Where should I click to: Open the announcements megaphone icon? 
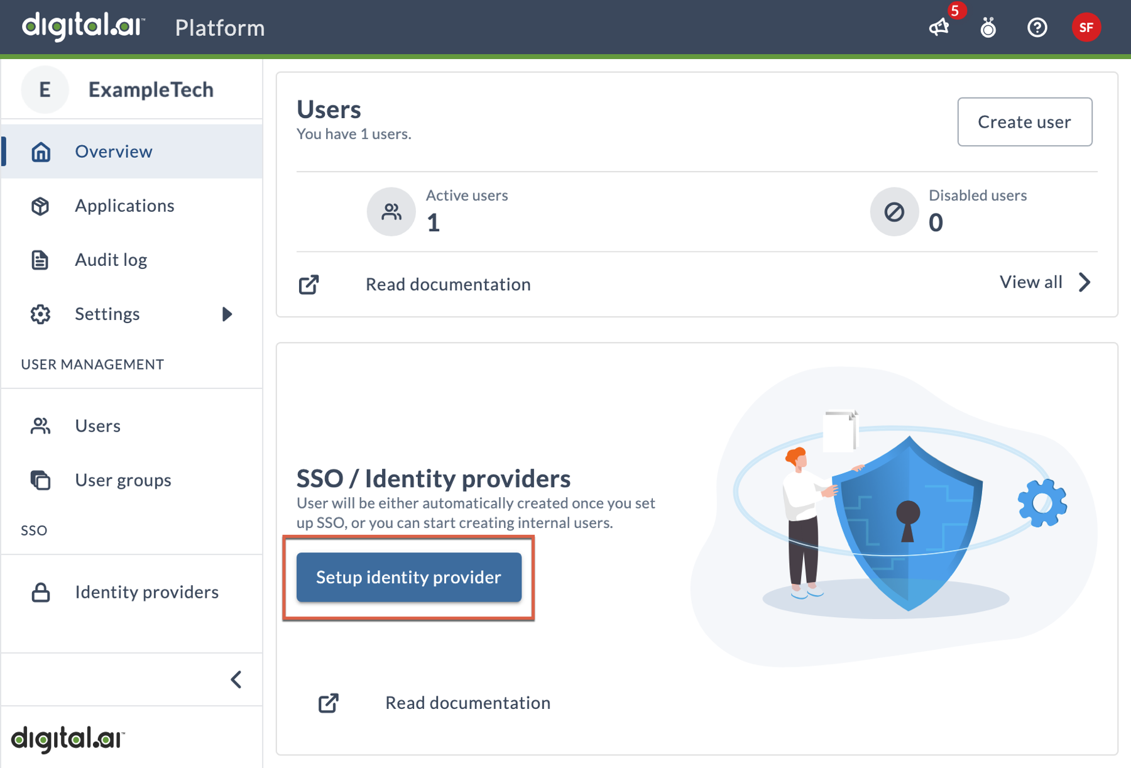click(939, 28)
